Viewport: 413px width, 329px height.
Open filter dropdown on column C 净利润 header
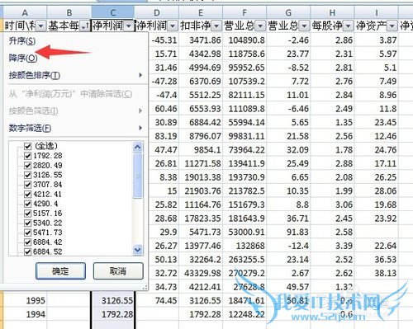coord(129,26)
